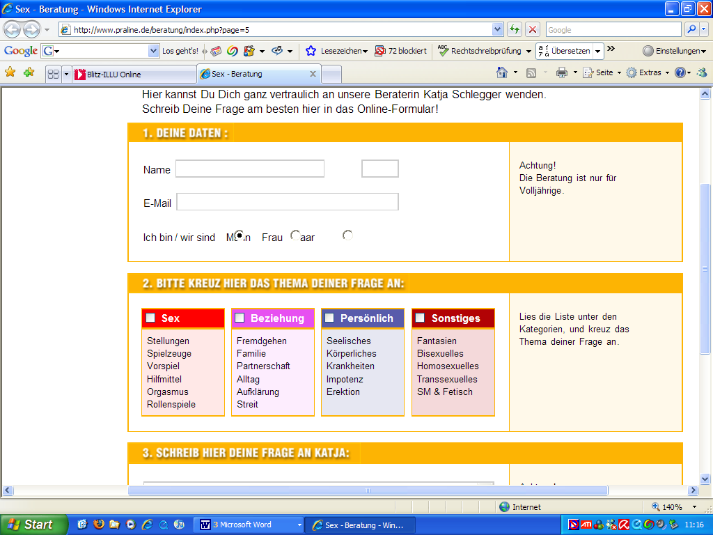Check the Sex category checkbox

(150, 318)
